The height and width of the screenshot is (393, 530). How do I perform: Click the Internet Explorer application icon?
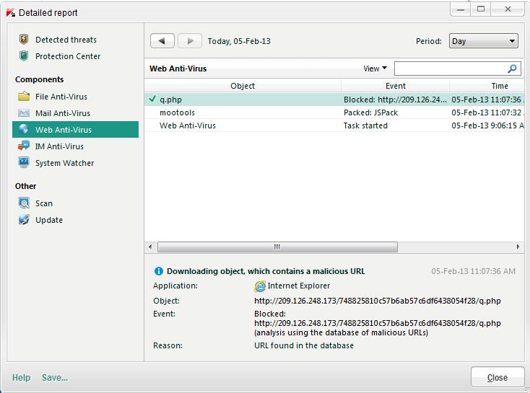click(x=260, y=286)
